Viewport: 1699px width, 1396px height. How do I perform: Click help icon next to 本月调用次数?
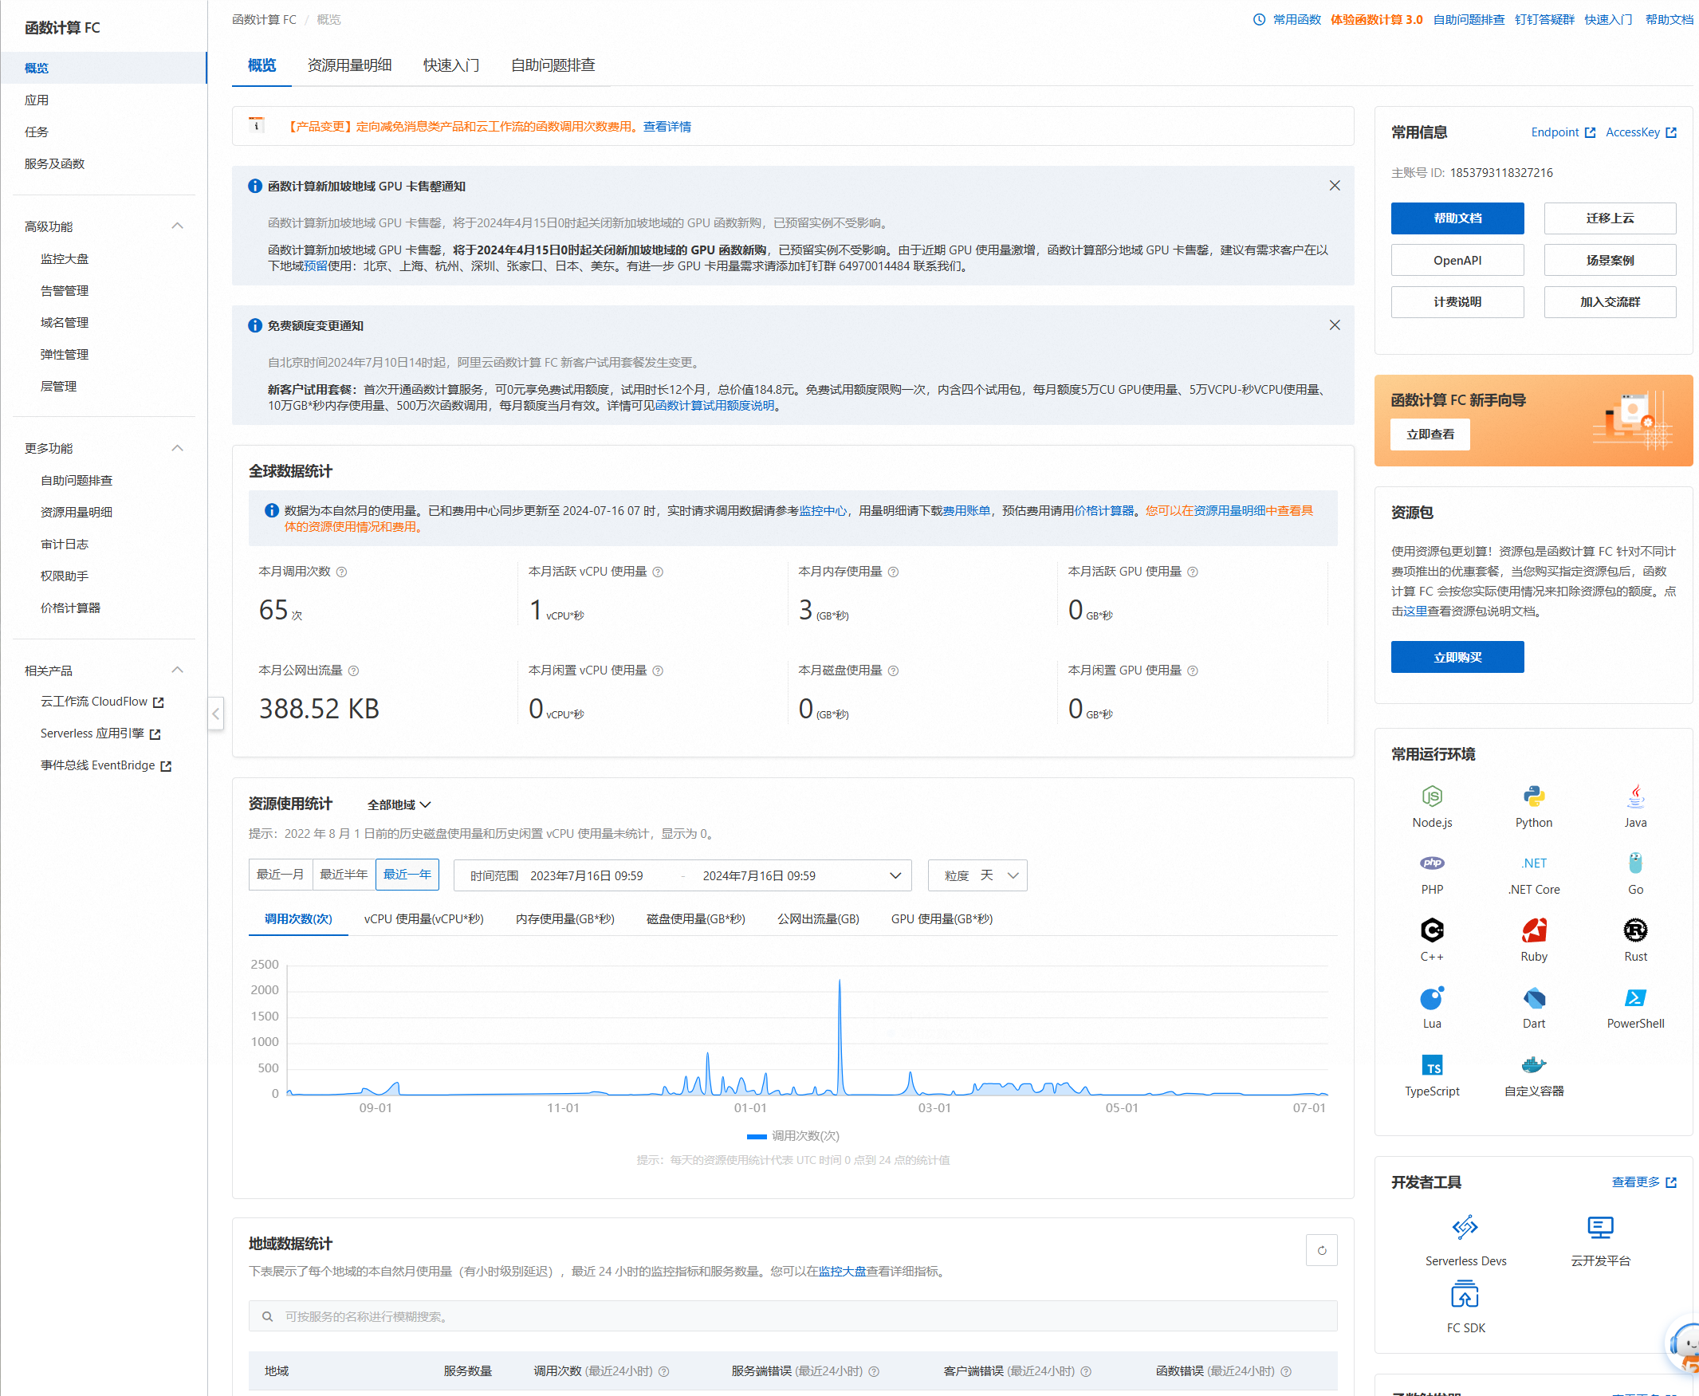point(342,572)
